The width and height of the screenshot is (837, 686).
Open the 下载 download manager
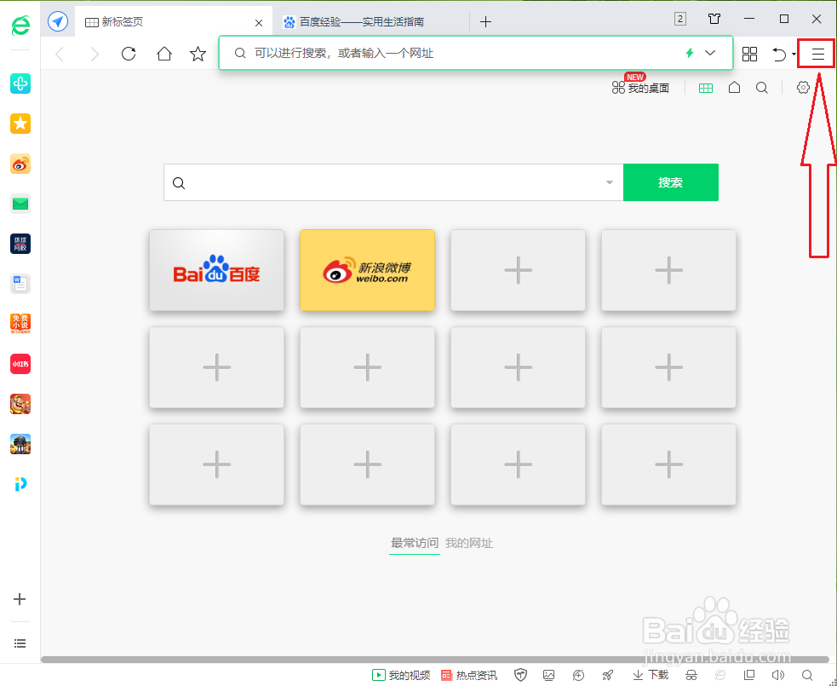coord(650,674)
